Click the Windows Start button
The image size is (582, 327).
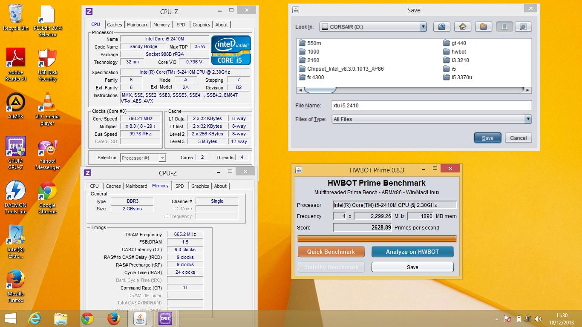click(10, 318)
